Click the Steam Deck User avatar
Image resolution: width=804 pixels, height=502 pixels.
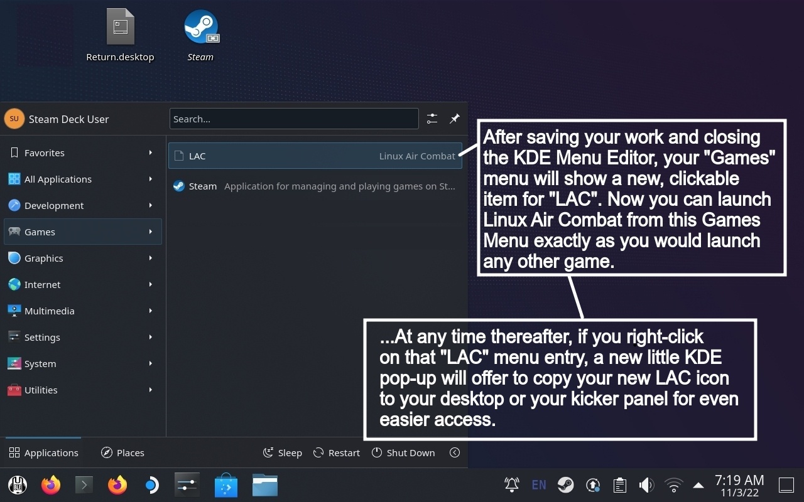(14, 119)
